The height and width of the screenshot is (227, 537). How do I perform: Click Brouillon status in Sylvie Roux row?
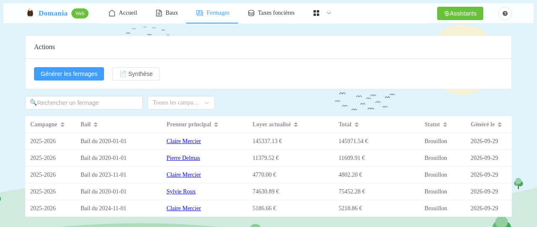436,192
